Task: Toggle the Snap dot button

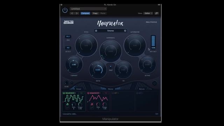Action: [111, 66]
